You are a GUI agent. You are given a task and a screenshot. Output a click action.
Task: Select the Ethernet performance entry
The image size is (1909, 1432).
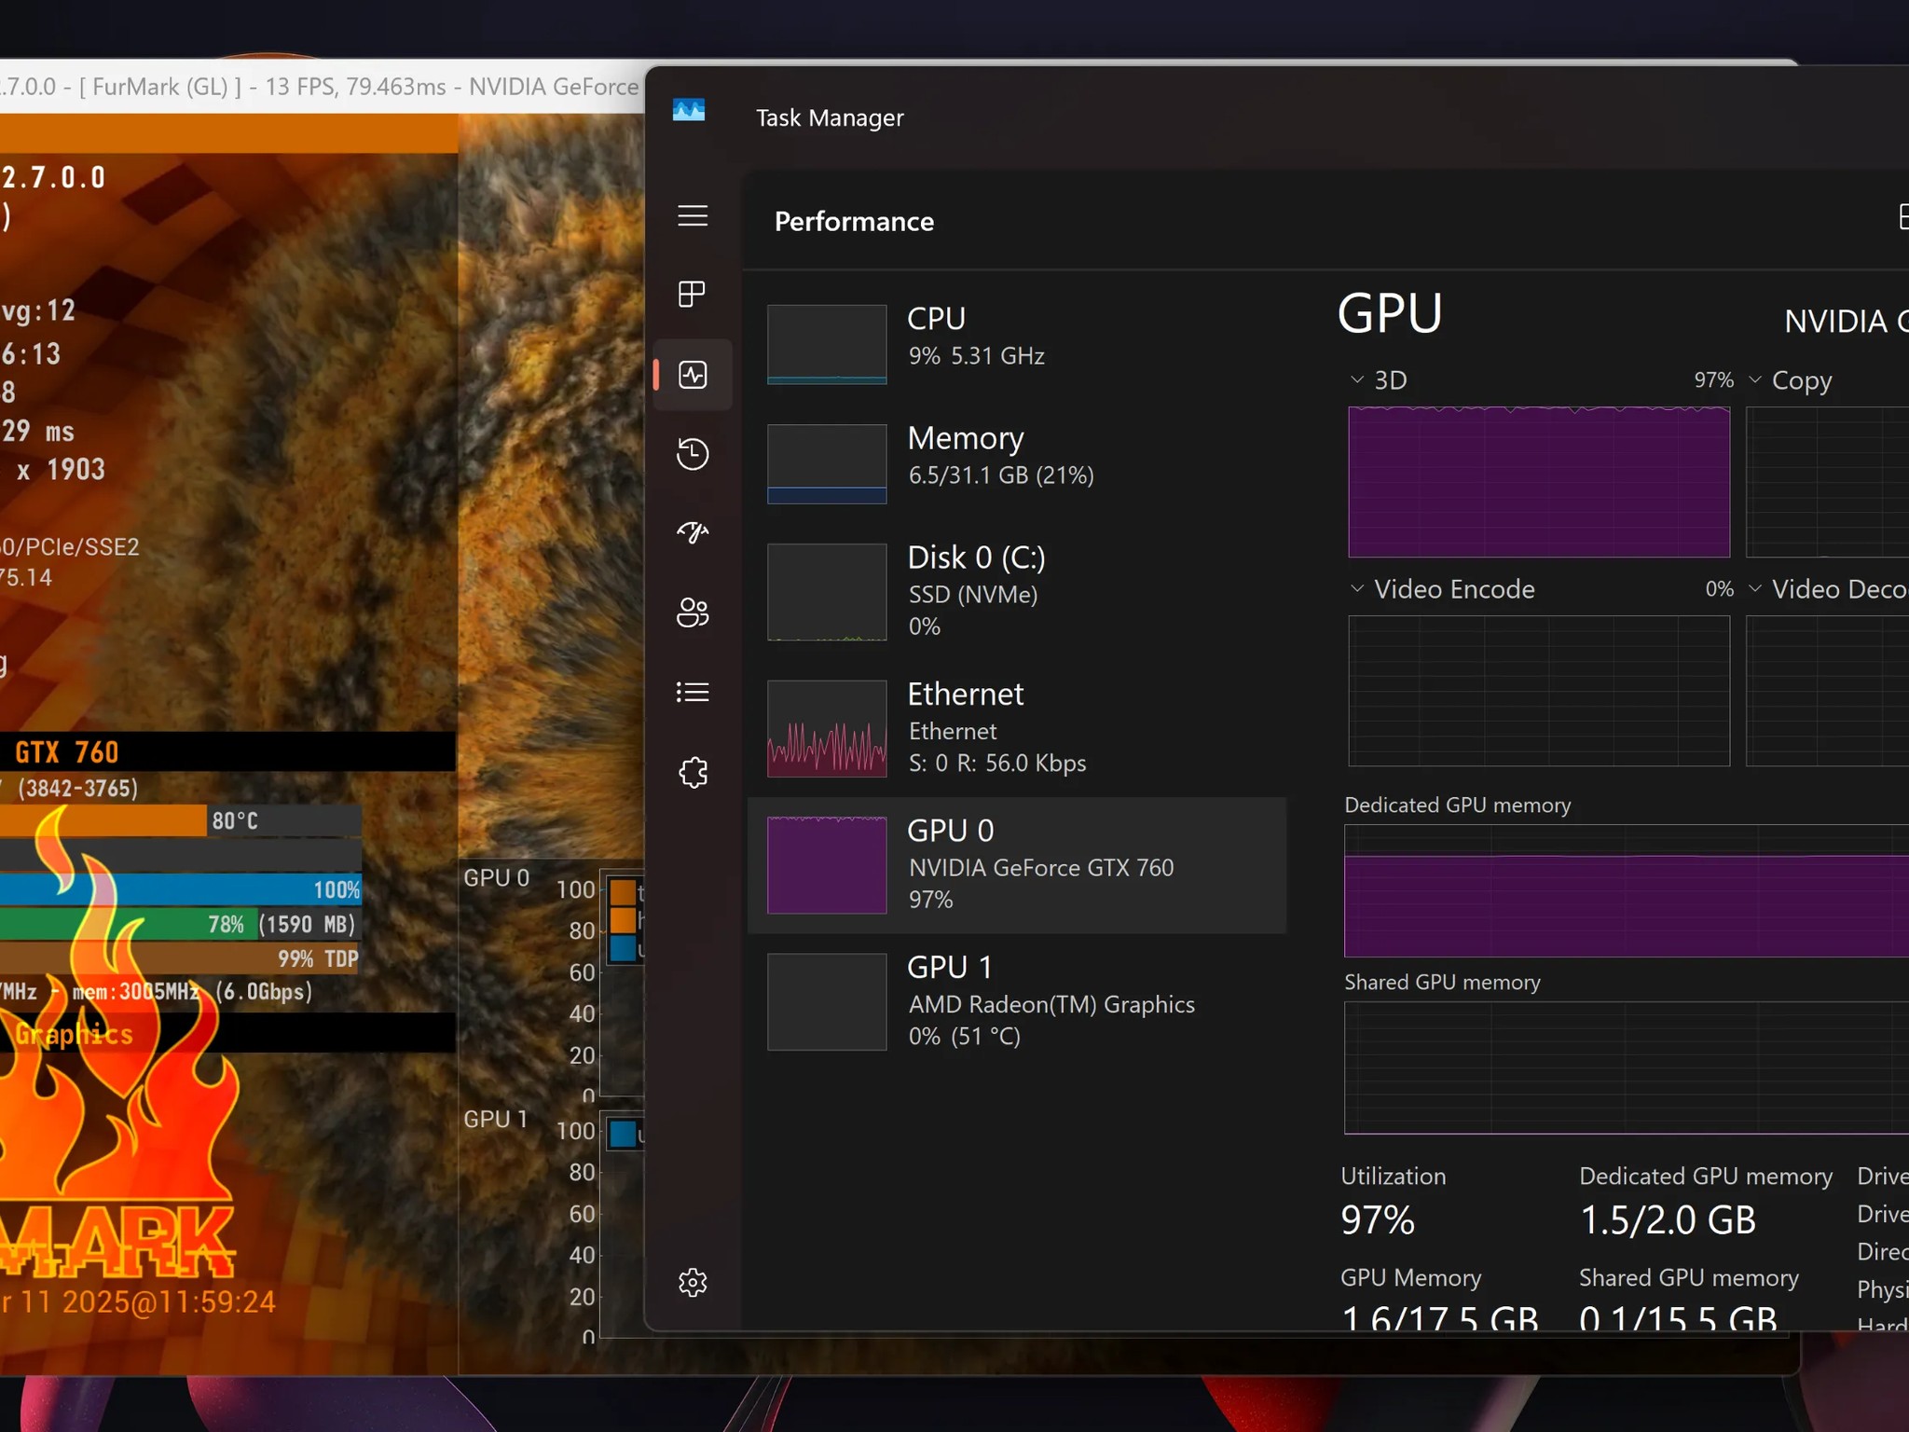pos(1017,729)
